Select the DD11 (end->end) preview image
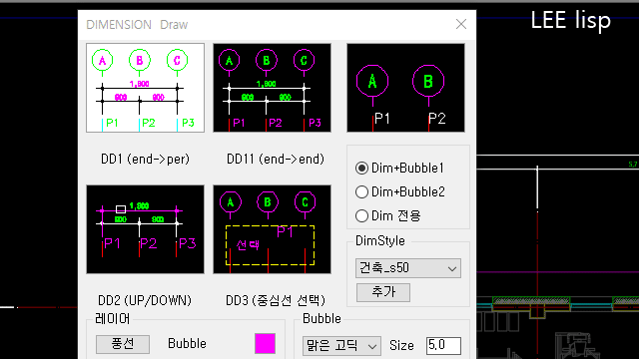Screen dimensions: 639x359 pyautogui.click(x=272, y=88)
